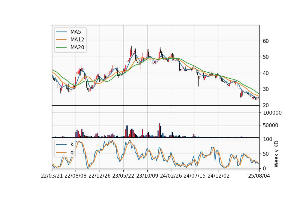288x207 pixels.
Task: Click the MA5 legend label
Action: (76, 32)
